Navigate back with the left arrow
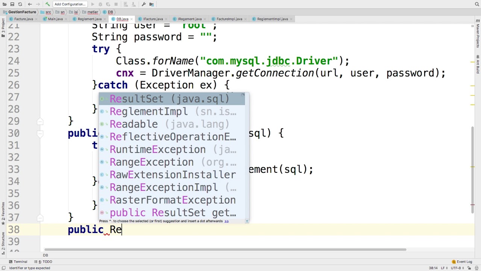This screenshot has width=481, height=271. click(x=30, y=4)
